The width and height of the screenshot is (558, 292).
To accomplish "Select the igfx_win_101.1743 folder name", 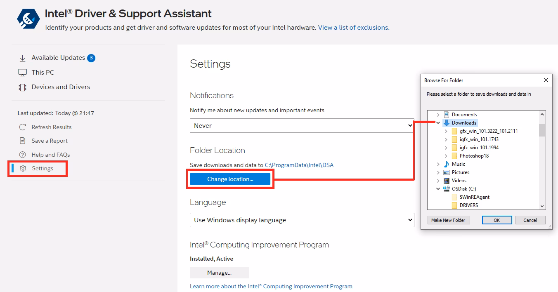I will 479,139.
